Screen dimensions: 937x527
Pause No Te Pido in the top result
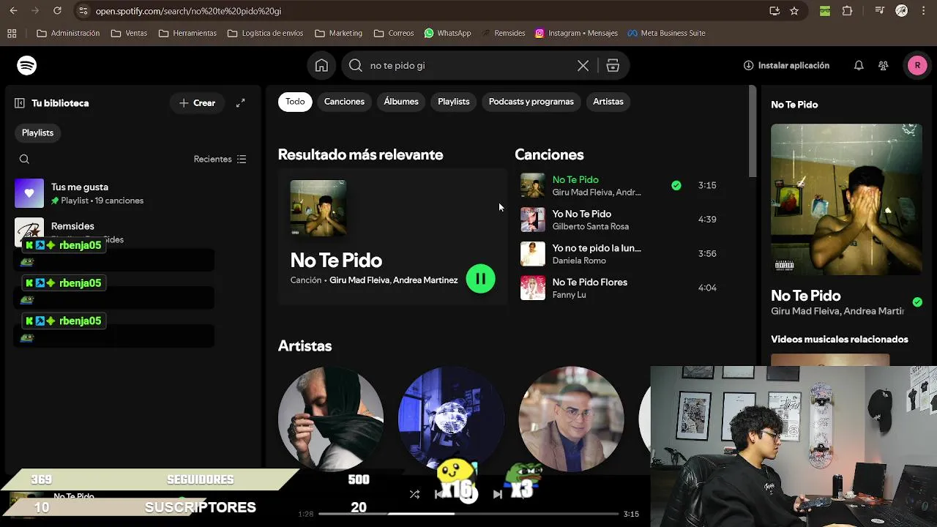coord(480,279)
